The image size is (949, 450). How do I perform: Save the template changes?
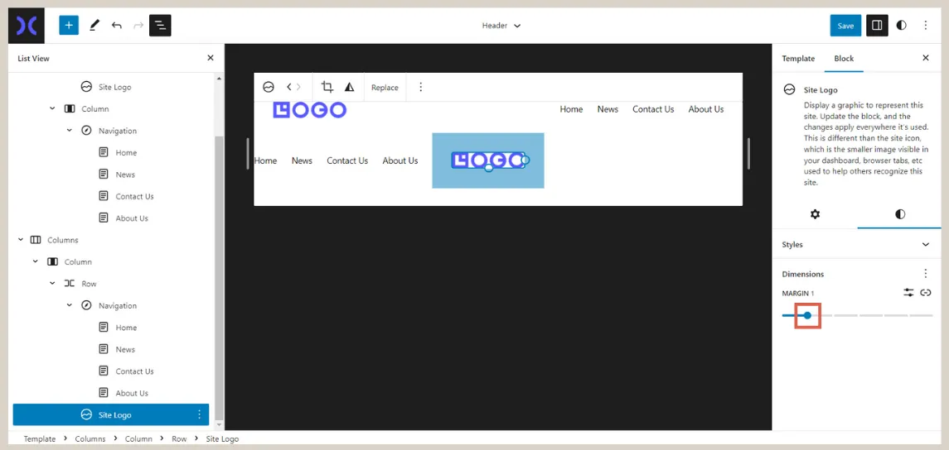[x=845, y=26]
